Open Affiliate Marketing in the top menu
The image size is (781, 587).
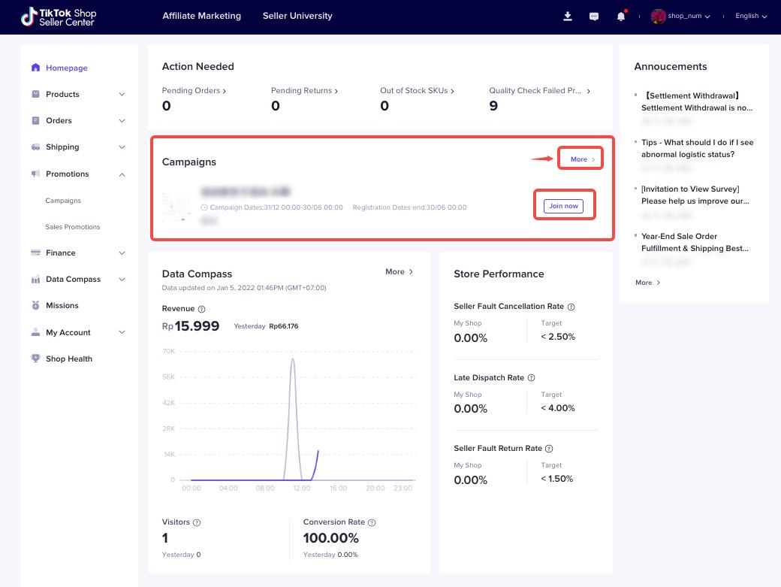point(201,16)
